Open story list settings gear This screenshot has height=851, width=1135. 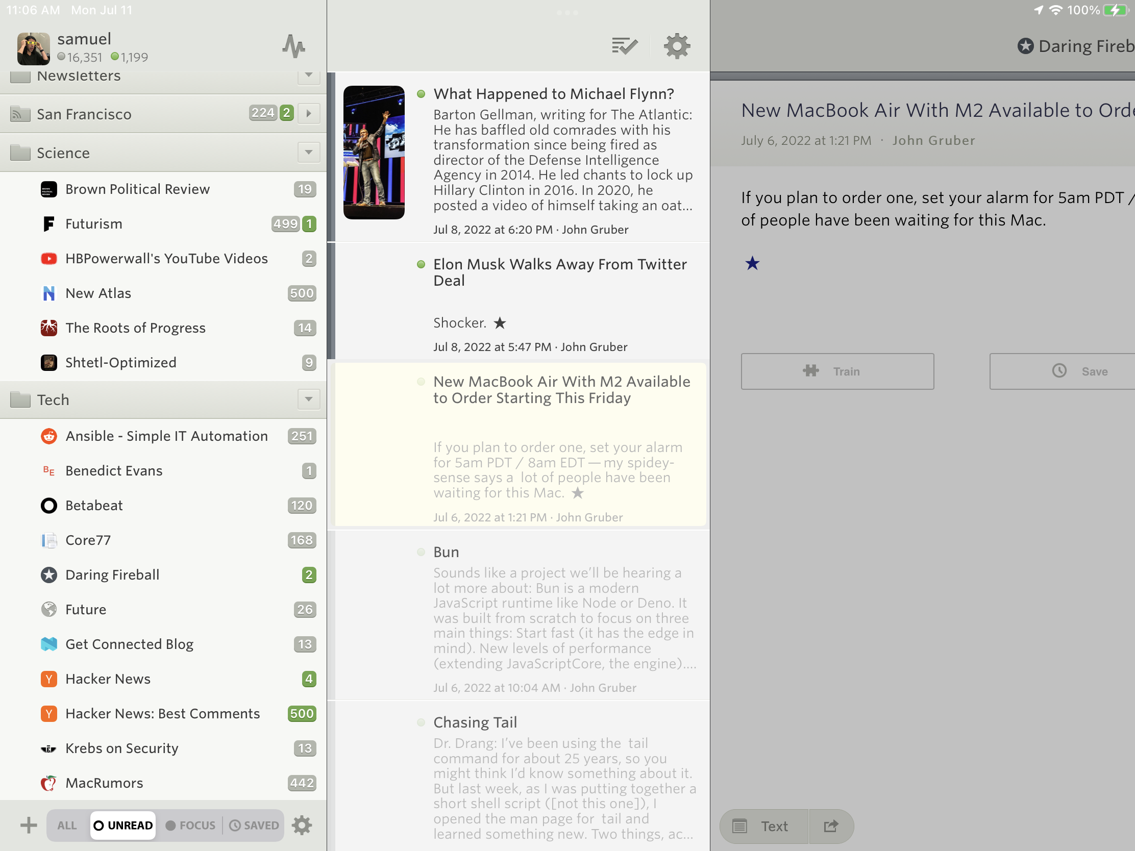676,46
